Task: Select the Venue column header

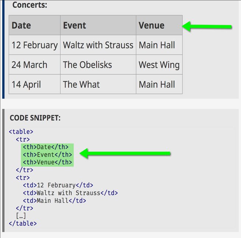Action: [159, 25]
